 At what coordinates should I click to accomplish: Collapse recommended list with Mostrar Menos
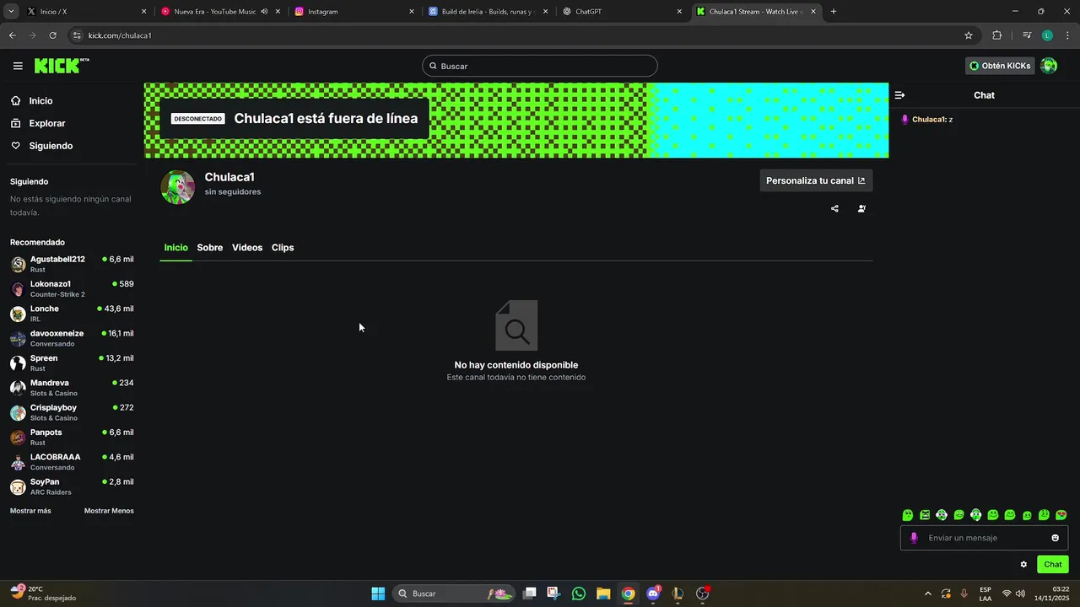pyautogui.click(x=109, y=511)
